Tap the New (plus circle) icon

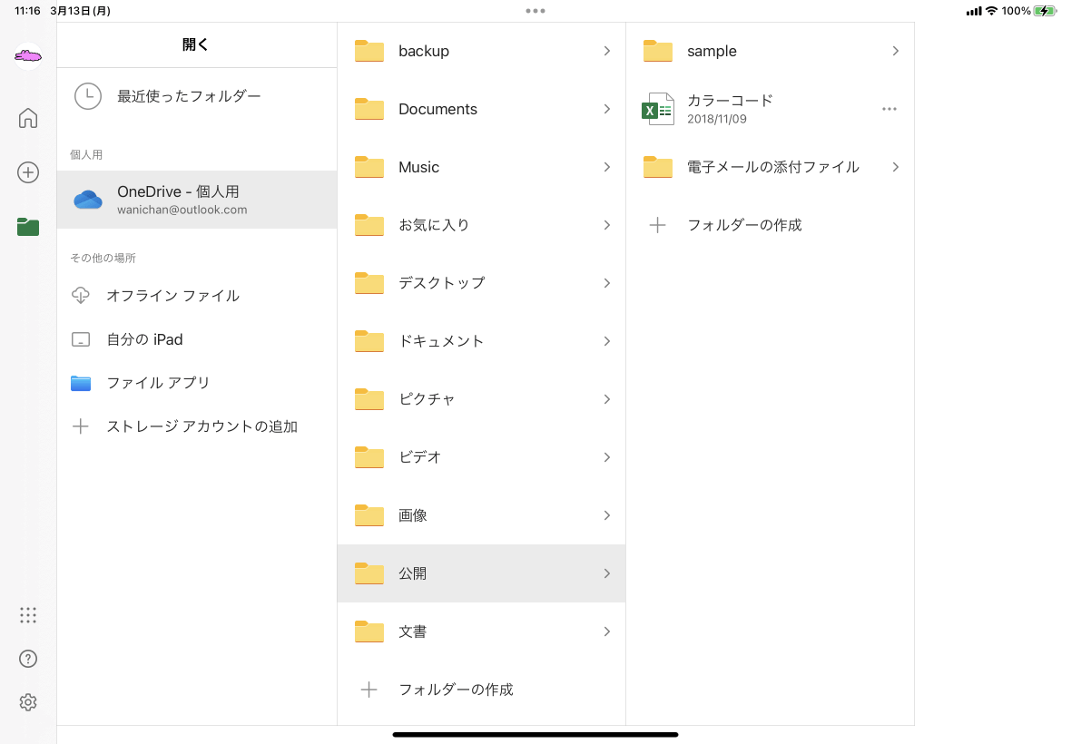(x=28, y=172)
